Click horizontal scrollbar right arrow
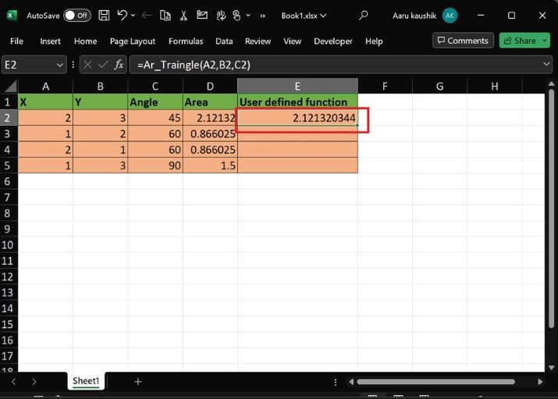The height and width of the screenshot is (399, 558). (540, 382)
